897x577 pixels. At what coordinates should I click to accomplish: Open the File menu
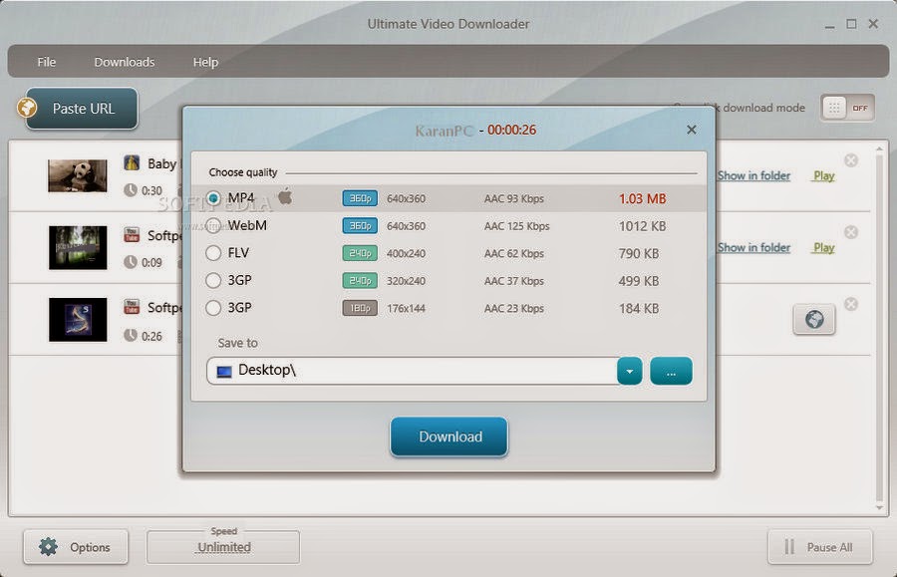[x=46, y=62]
